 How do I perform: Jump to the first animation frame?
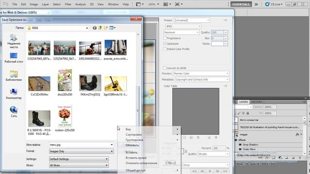tap(194, 171)
